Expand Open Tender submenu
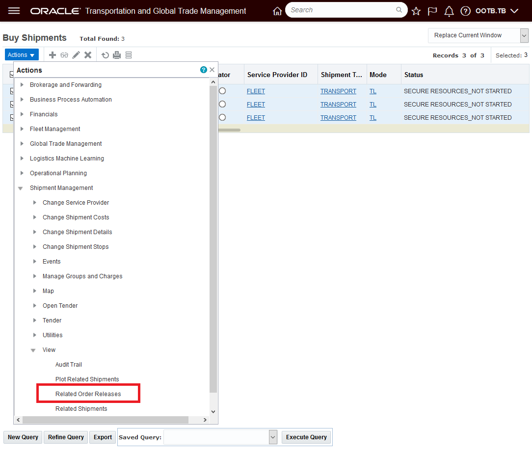532x454 pixels. click(x=35, y=306)
